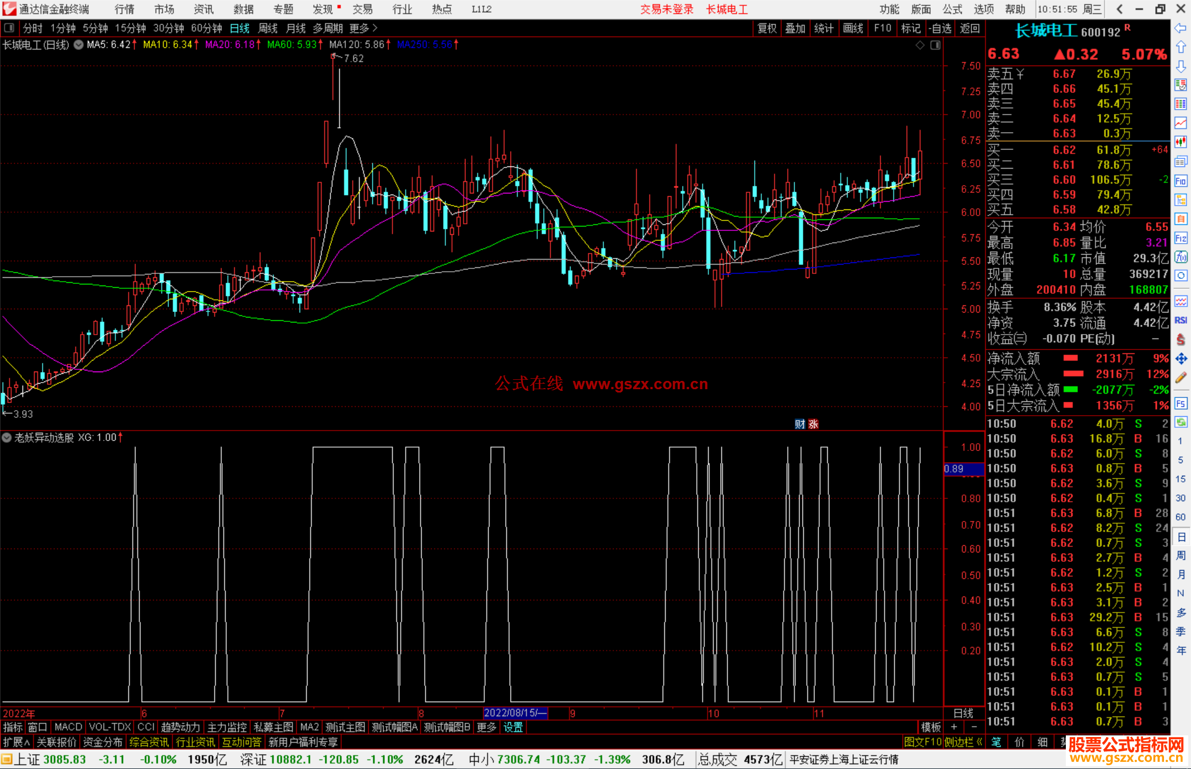Screen dimensions: 1191x769
Task: Open the multi-line wave indicator icon
Action: click(1181, 301)
